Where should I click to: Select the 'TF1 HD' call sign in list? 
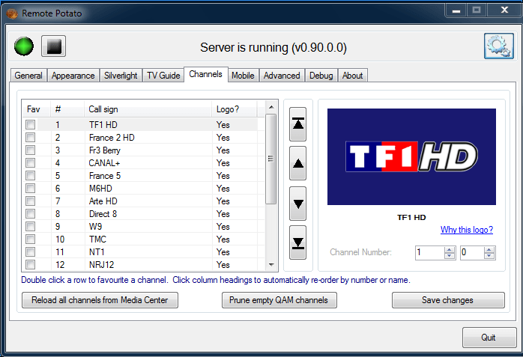pos(103,125)
